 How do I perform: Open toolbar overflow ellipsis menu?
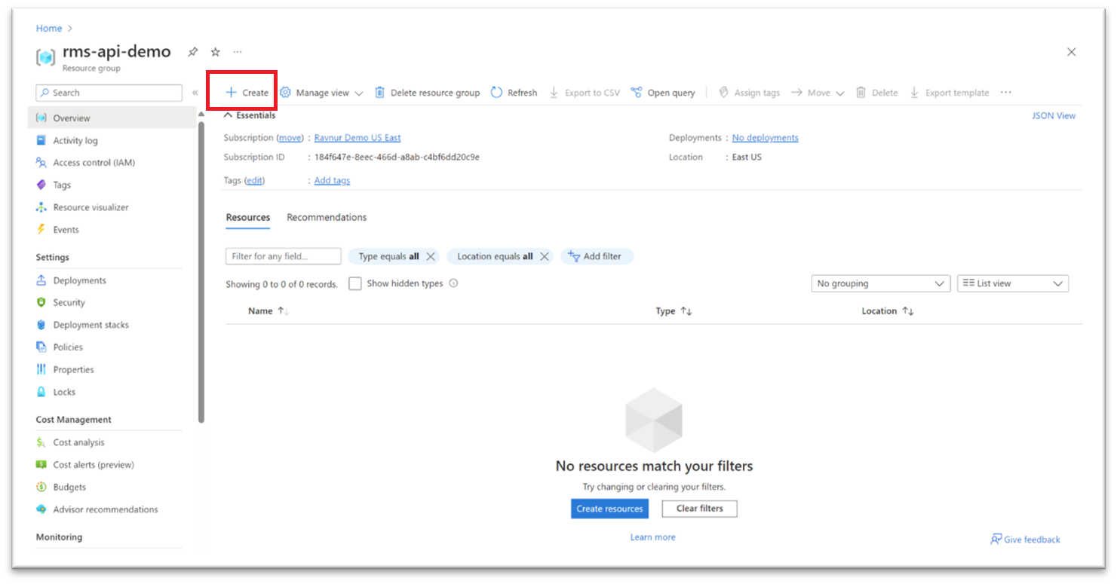pyautogui.click(x=1005, y=93)
